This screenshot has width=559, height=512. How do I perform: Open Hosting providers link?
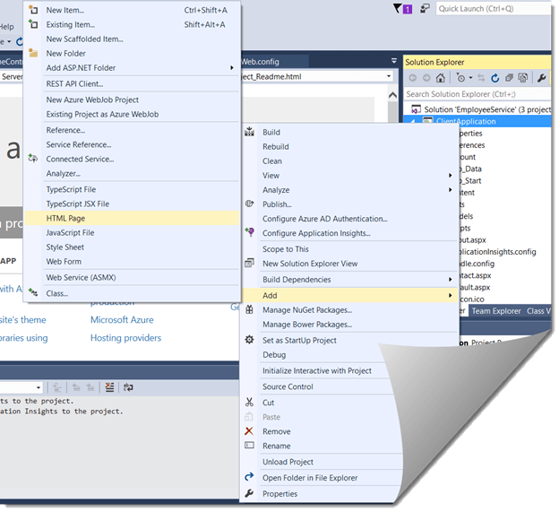125,337
